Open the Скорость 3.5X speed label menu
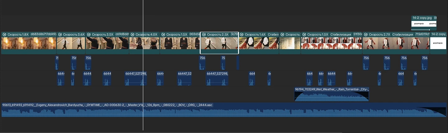The image size is (448, 133). coord(103,34)
